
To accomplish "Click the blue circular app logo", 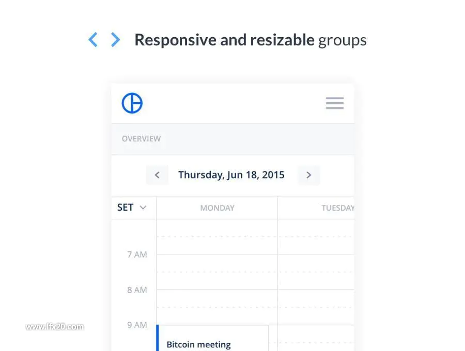I will click(132, 103).
